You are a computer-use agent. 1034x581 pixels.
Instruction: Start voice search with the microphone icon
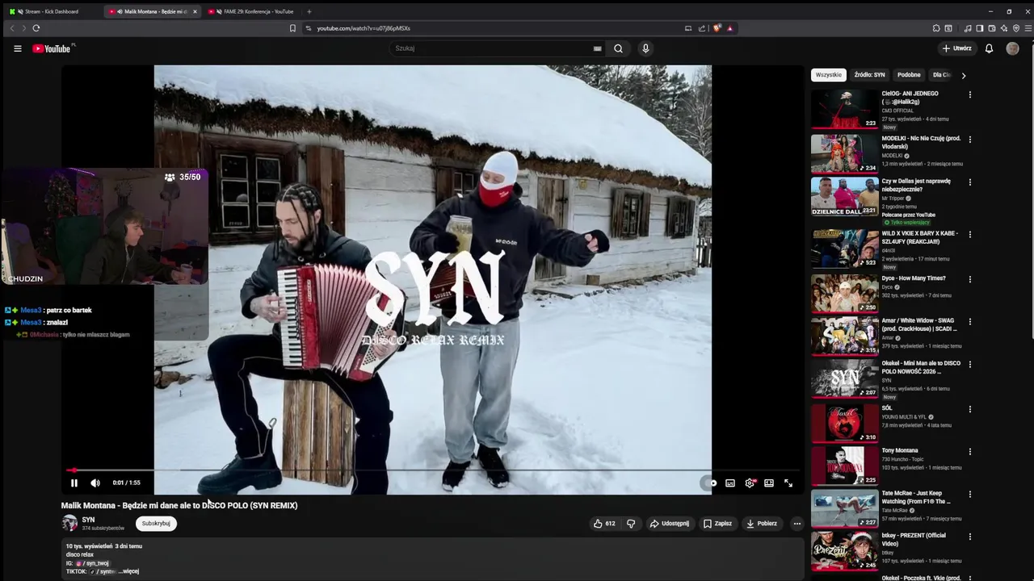(x=645, y=48)
